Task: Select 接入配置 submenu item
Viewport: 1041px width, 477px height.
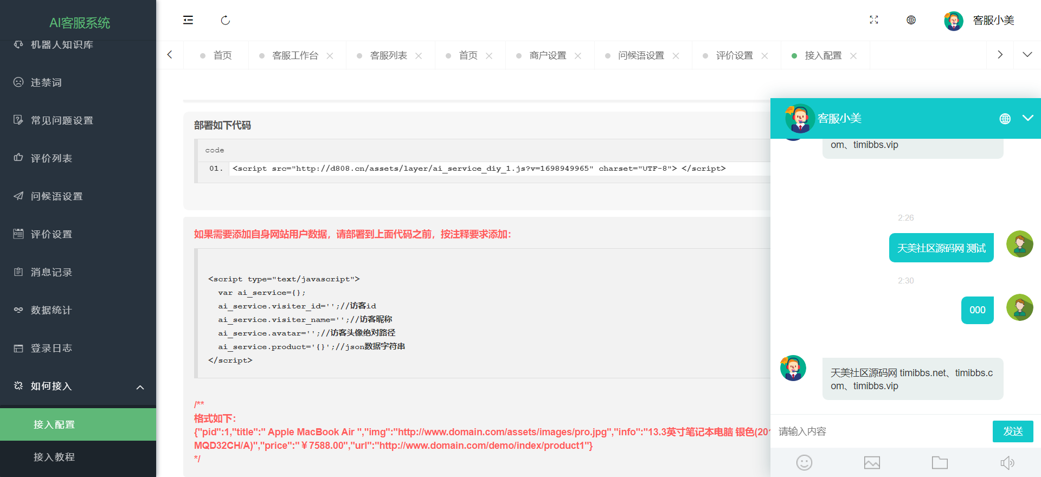Action: (78, 424)
